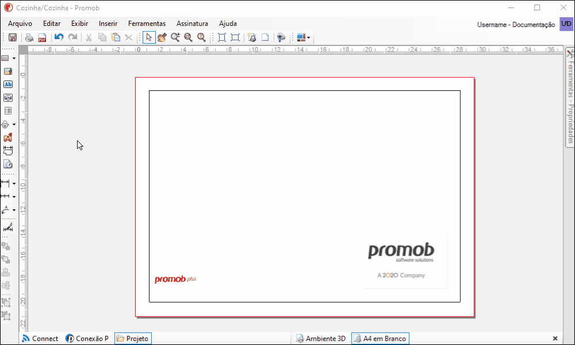575x345 pixels.
Task: Open the layout panels dropdown
Action: pos(303,37)
